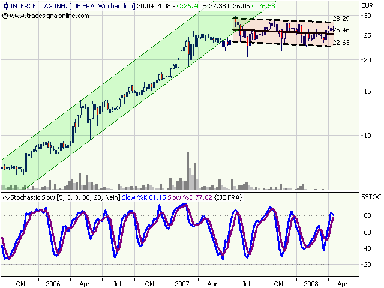Click the 25.46 middle channel price label
The width and height of the screenshot is (384, 288).
point(340,30)
